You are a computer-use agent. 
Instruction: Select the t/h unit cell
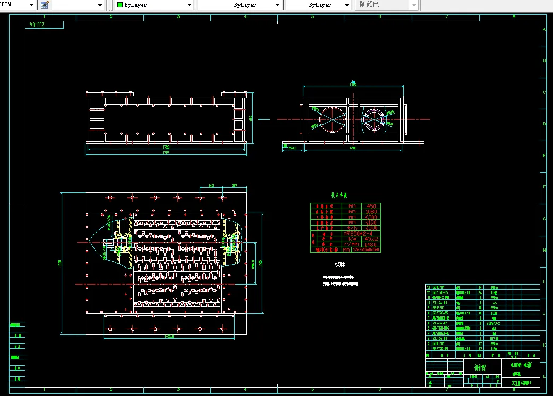352,228
